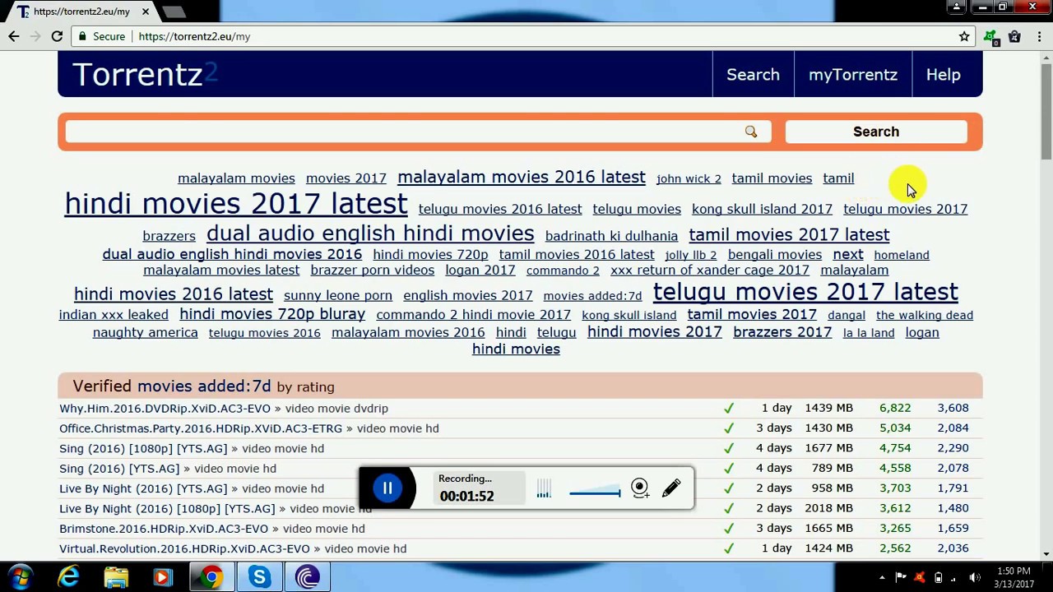The width and height of the screenshot is (1053, 592).
Task: Open Skype from the taskbar
Action: [x=260, y=577]
